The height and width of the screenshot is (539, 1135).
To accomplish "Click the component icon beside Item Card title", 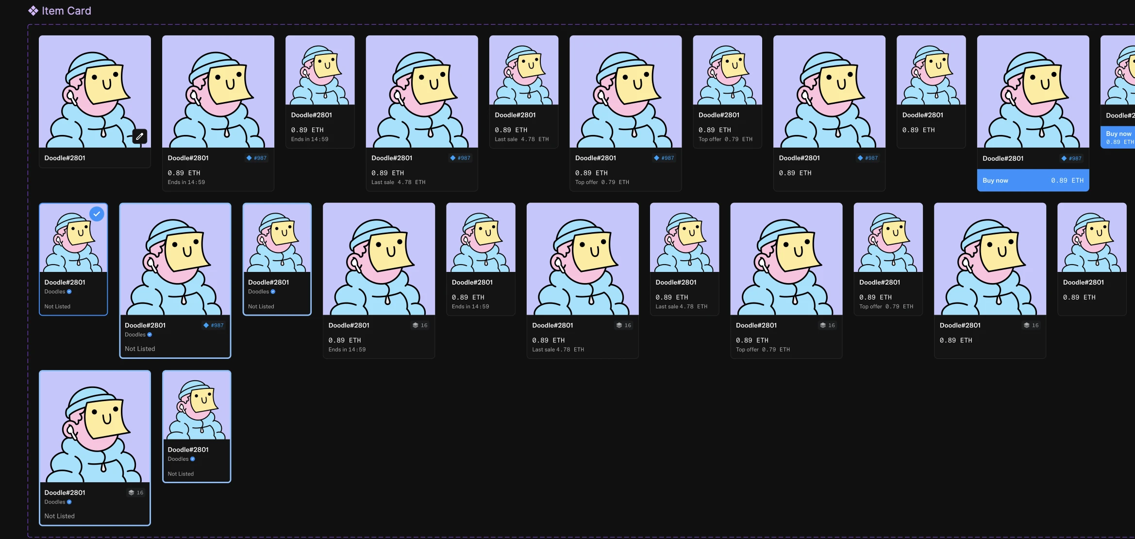I will point(33,11).
